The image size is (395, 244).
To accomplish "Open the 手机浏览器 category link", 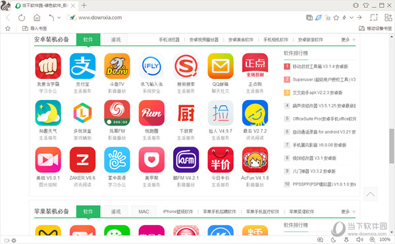I will [x=169, y=39].
